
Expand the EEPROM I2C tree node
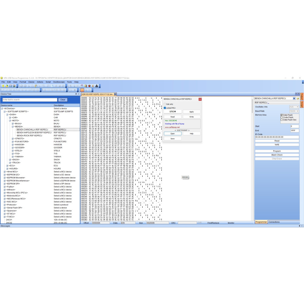[5, 175]
